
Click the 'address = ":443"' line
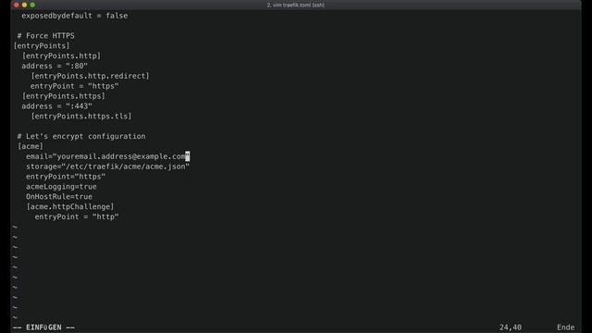point(57,106)
